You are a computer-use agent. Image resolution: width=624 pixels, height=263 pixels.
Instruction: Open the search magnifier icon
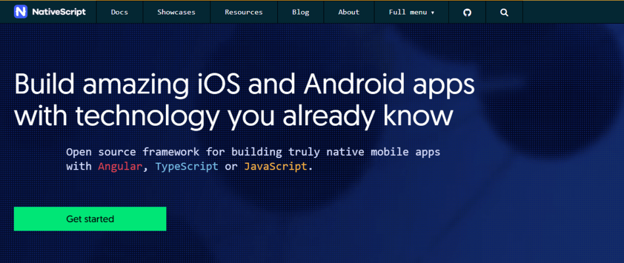click(504, 12)
